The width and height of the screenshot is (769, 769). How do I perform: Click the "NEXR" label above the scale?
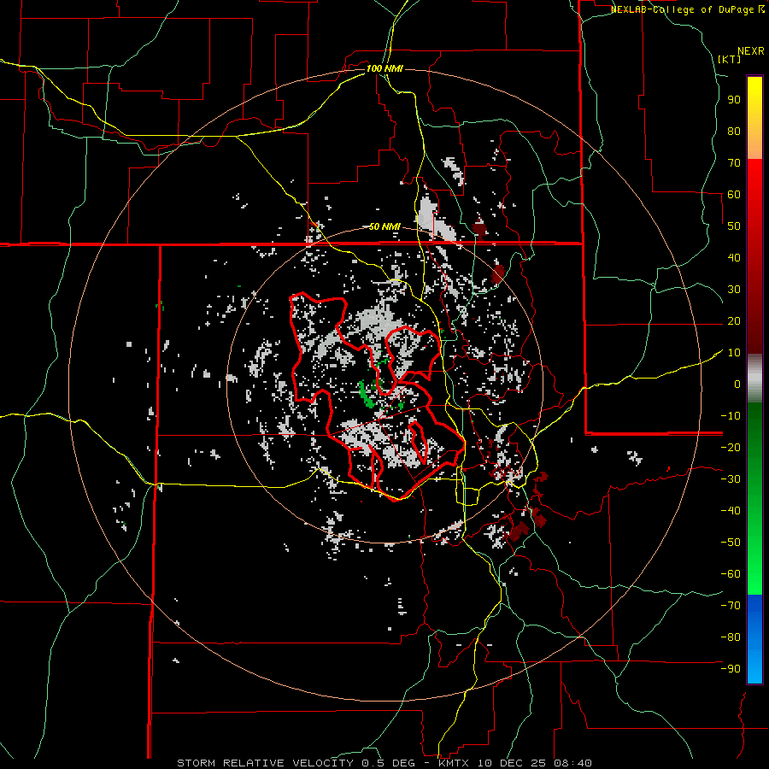pos(750,50)
